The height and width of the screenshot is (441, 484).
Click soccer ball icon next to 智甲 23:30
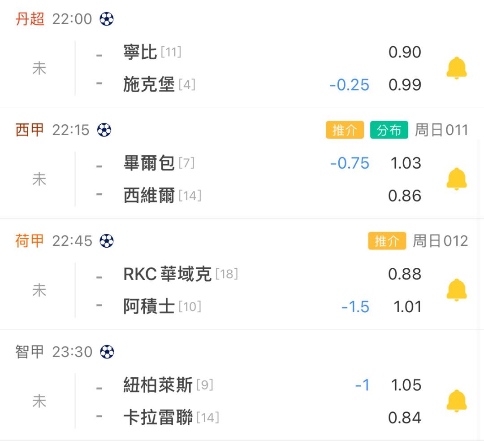coord(107,352)
